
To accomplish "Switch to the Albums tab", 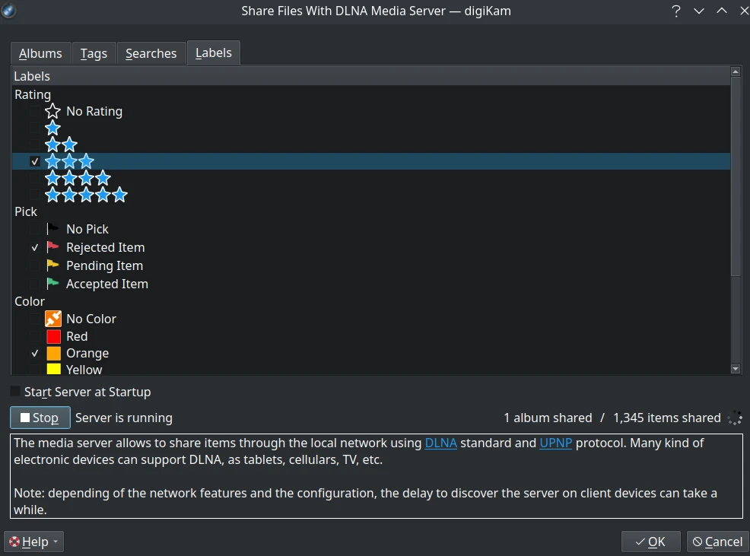I will (x=40, y=53).
